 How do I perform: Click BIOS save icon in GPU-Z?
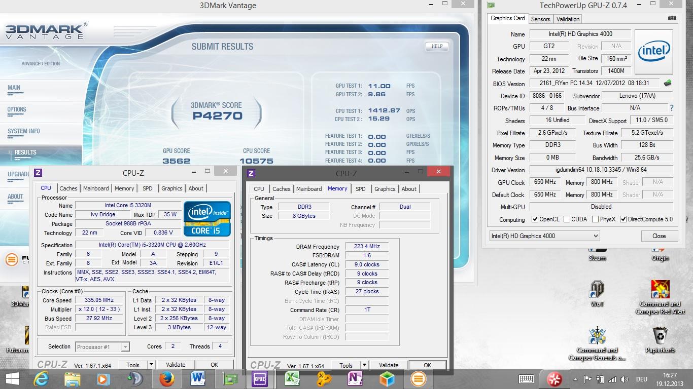[x=668, y=83]
